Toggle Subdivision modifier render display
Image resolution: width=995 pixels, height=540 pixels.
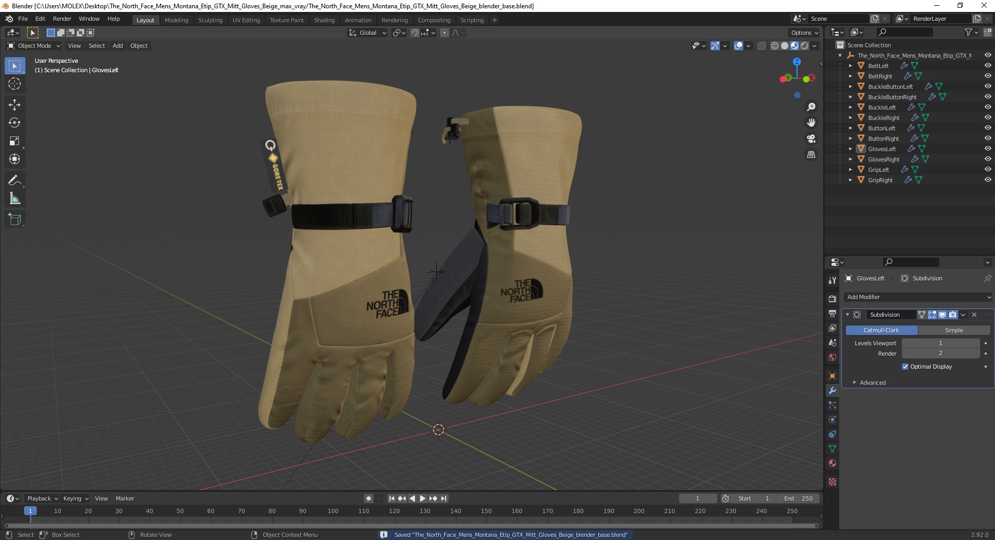(953, 315)
